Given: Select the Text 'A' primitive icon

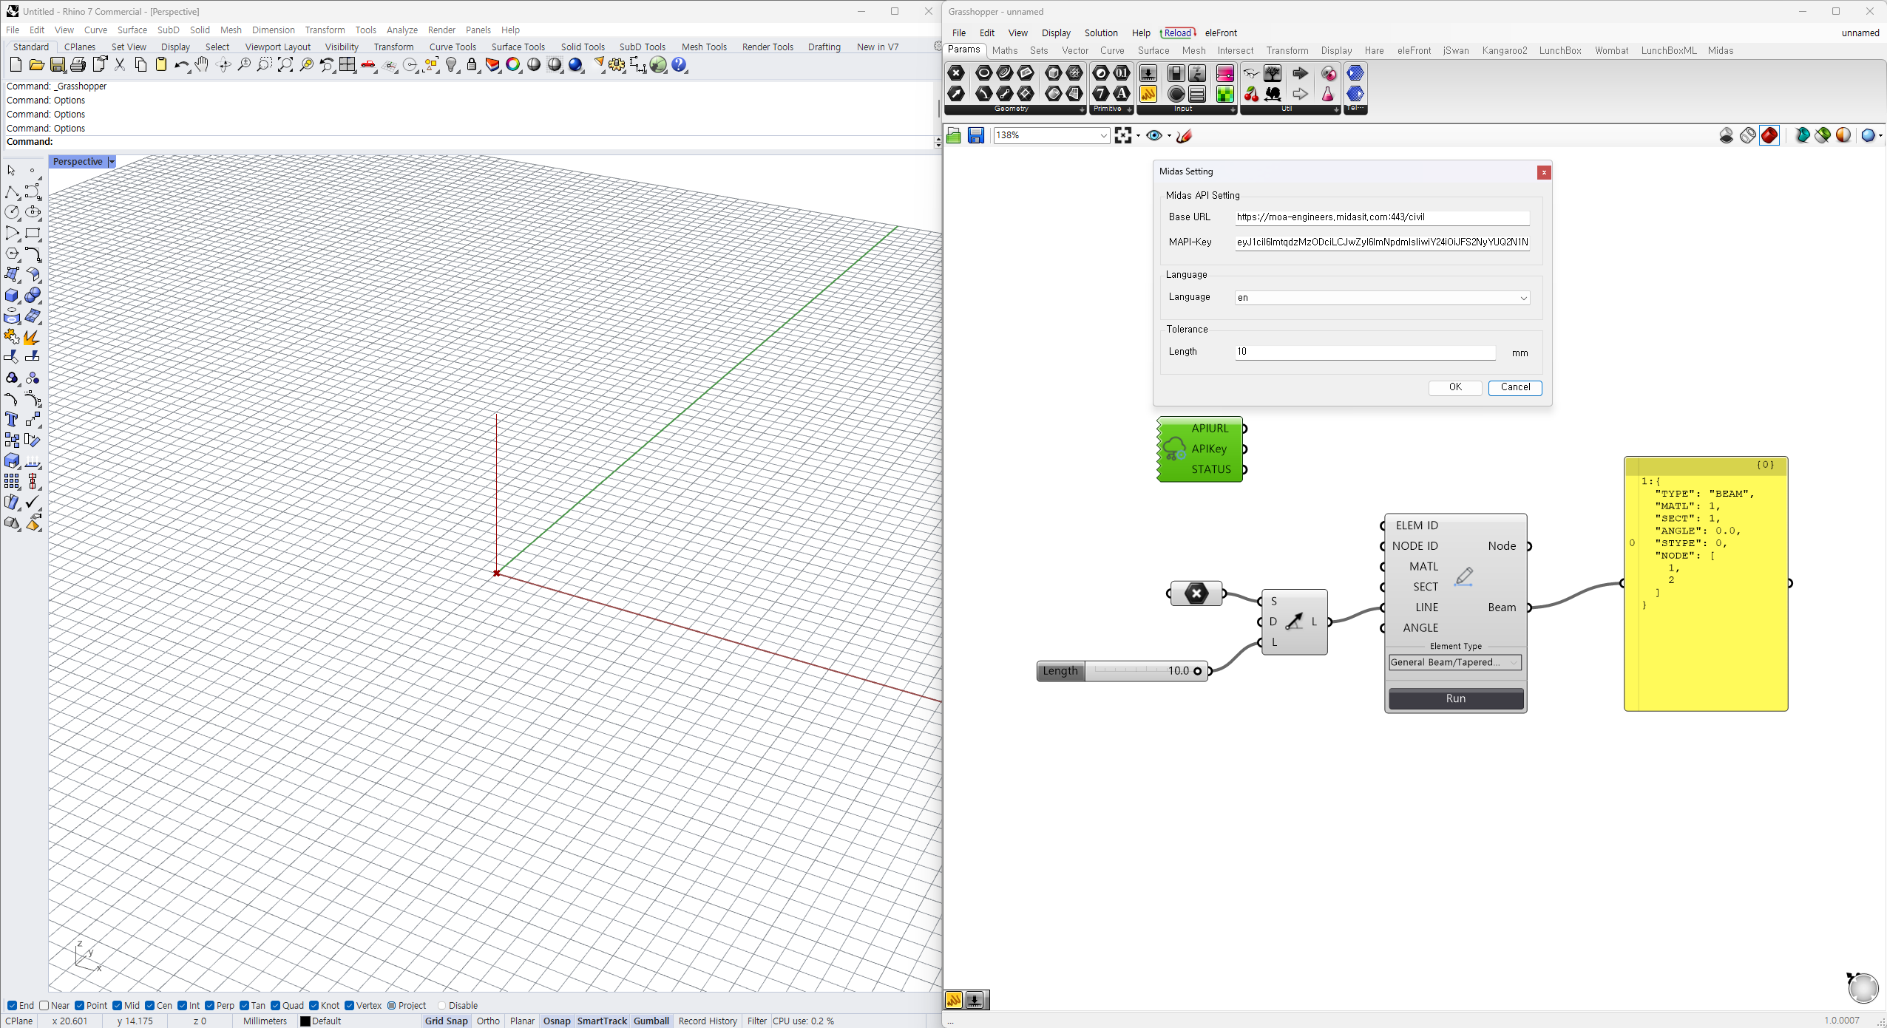Looking at the screenshot, I should pos(1122,93).
